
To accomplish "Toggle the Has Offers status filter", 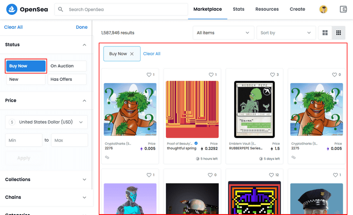I will point(67,79).
